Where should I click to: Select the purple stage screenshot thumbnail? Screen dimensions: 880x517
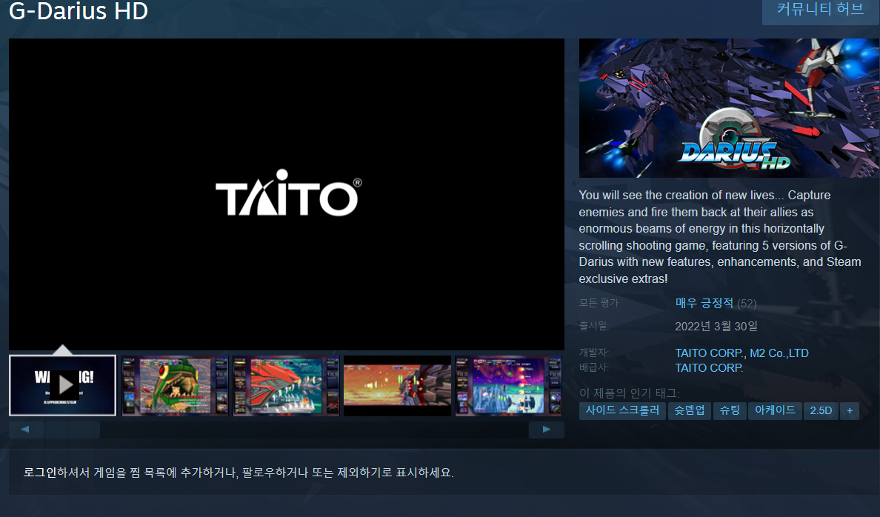pyautogui.click(x=508, y=386)
